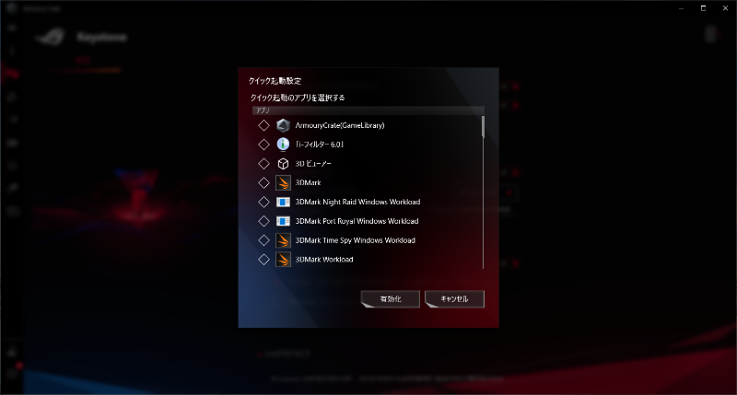Click the Night Raid Workload window icon

283,202
